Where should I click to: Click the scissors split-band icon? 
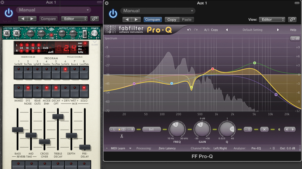coord(122,136)
